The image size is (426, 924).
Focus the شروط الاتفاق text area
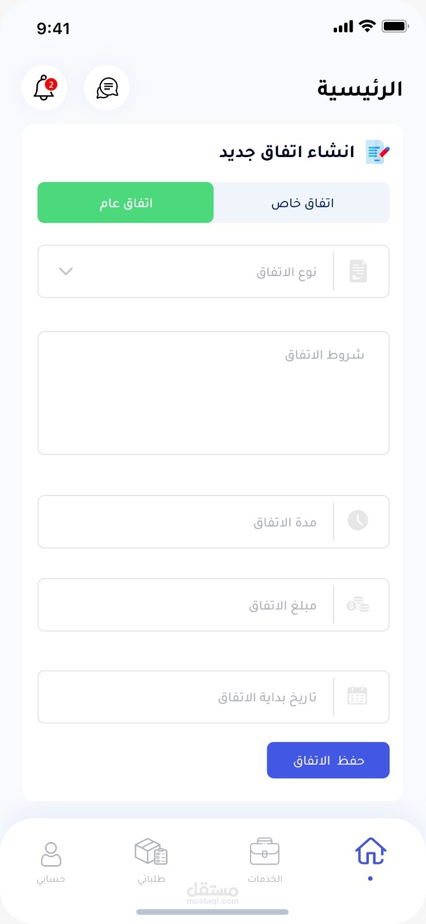coord(213,393)
